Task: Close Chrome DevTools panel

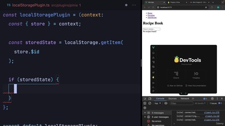Action: 222,99
